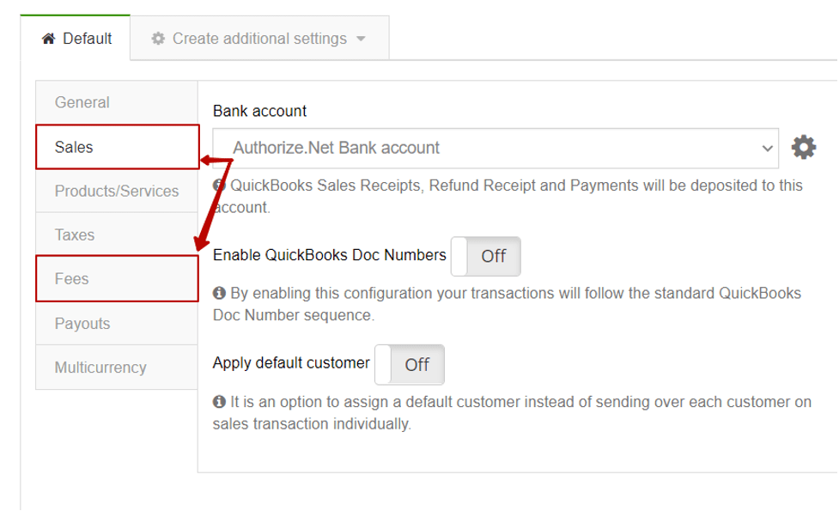Click info icon beside Doc Number description
This screenshot has height=511, width=839.
[x=219, y=293]
